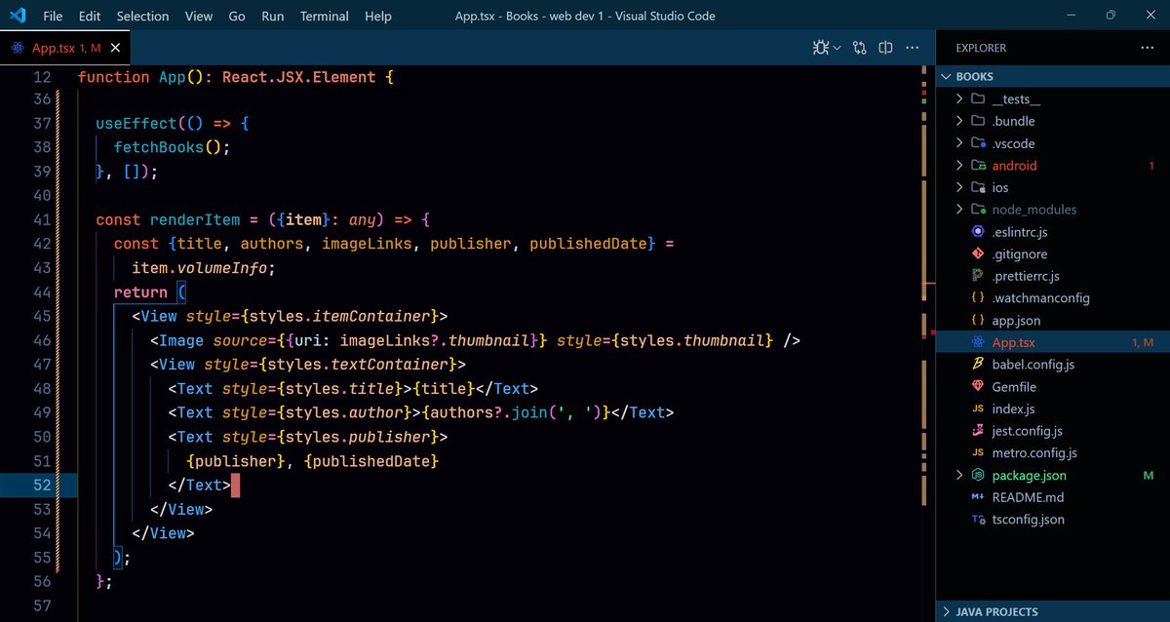The width and height of the screenshot is (1170, 622).
Task: Open the Help menu
Action: point(378,16)
